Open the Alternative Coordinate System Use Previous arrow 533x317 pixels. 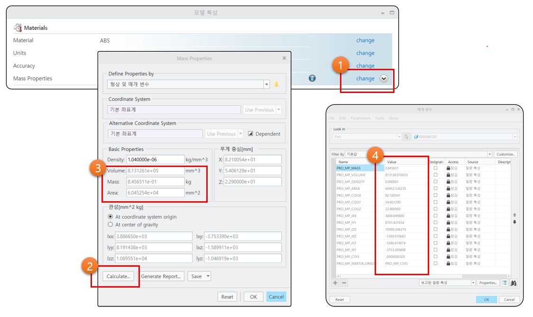(241, 134)
